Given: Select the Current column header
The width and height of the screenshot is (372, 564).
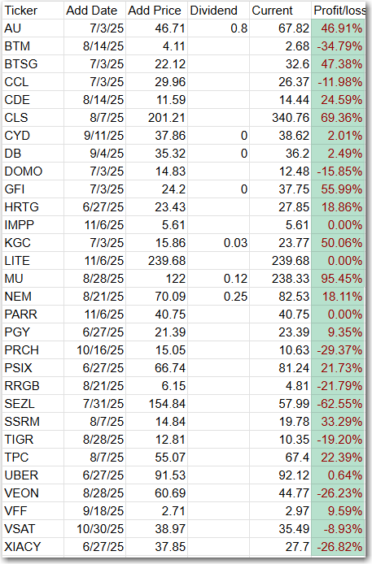Looking at the screenshot, I should [281, 11].
